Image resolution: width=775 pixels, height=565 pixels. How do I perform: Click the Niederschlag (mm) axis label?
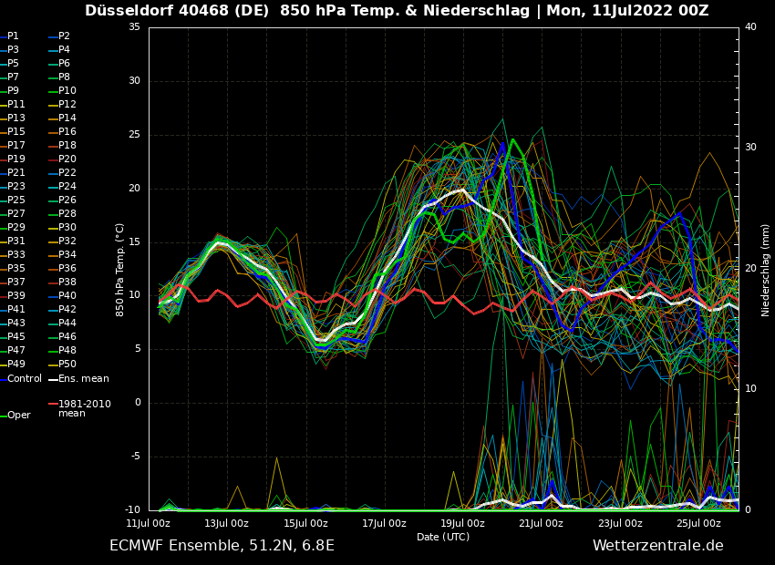coord(766,269)
